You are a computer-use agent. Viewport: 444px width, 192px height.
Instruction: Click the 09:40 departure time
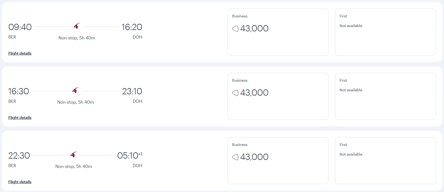pos(20,27)
